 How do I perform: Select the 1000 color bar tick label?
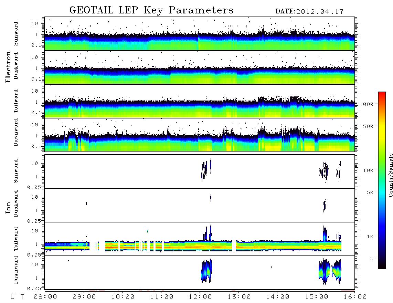pos(367,104)
